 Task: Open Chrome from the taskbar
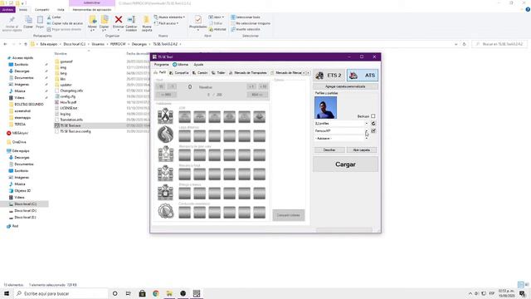(x=156, y=293)
